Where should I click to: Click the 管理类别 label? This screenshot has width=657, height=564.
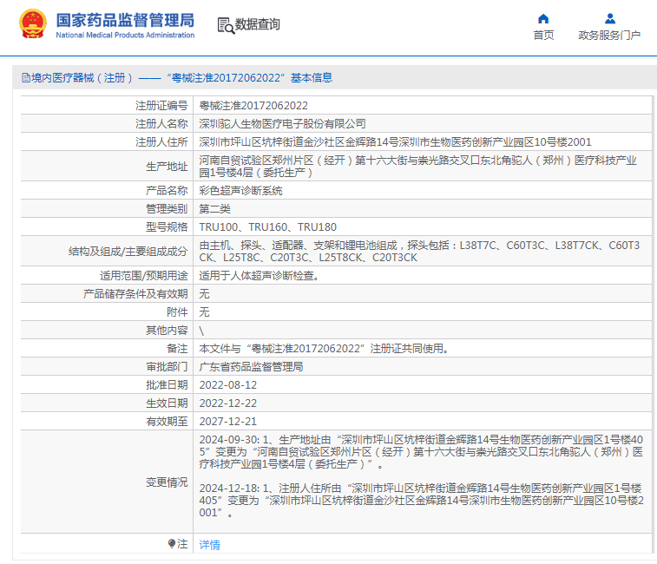pyautogui.click(x=167, y=208)
